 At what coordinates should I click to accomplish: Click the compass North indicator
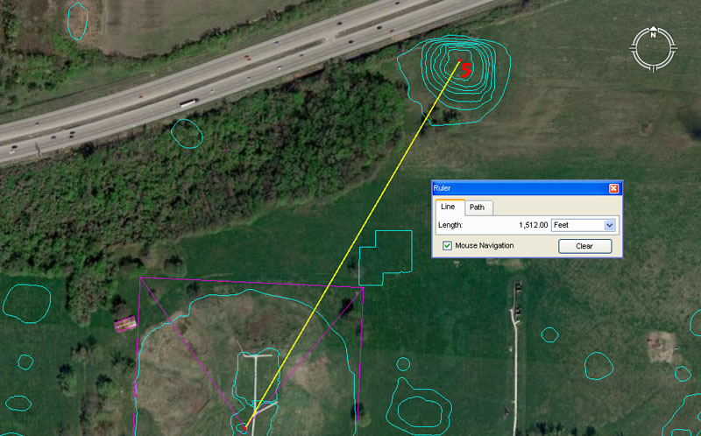653,35
